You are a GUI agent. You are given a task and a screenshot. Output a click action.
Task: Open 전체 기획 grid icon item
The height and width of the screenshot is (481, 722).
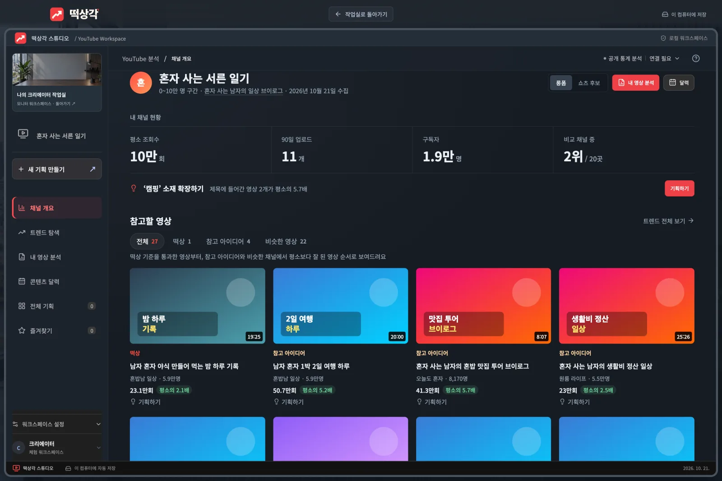[57, 306]
